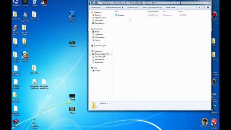Open the view options dropdown arrow
Image resolution: width=231 pixels, height=130 pixels.
point(199,7)
